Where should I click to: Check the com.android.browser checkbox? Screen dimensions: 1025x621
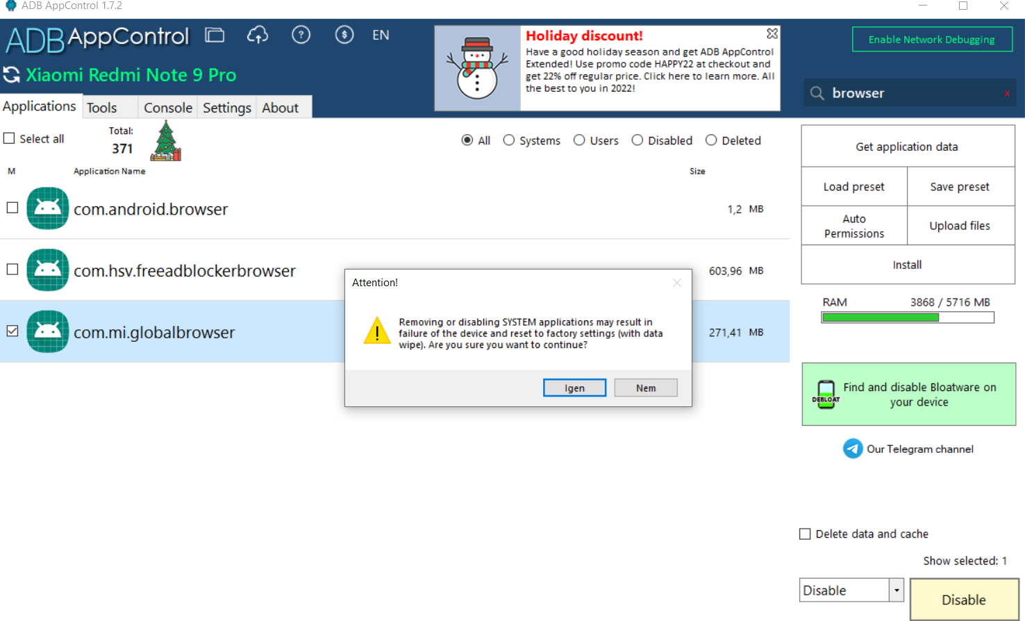[x=12, y=208]
